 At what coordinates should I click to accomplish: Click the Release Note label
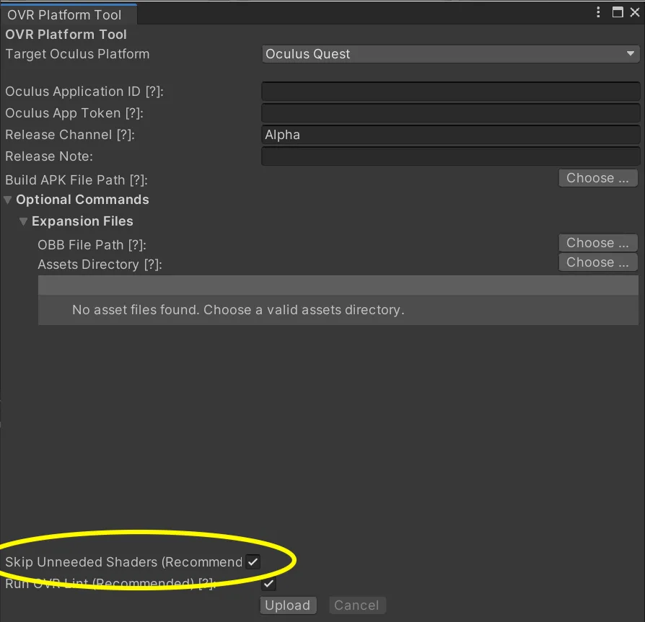(x=49, y=156)
